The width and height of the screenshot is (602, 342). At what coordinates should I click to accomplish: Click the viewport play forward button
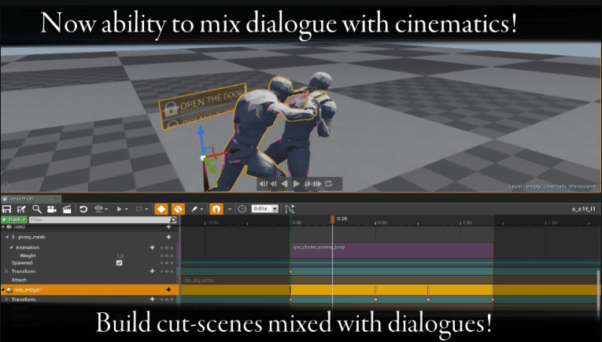pyautogui.click(x=297, y=184)
